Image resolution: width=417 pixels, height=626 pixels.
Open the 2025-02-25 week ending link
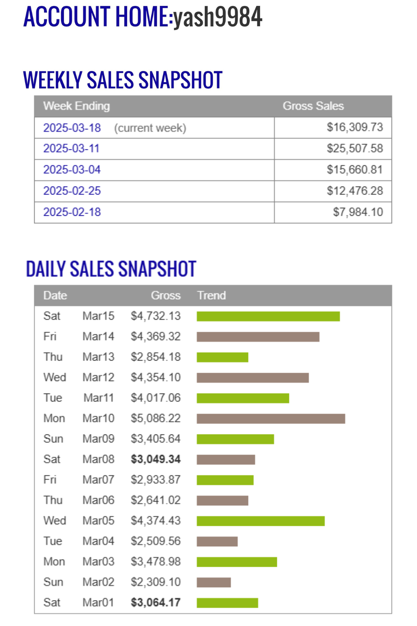point(72,191)
